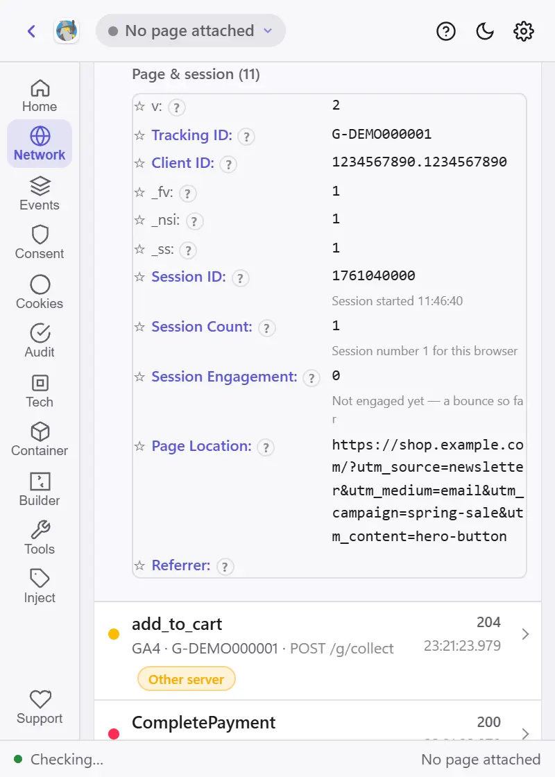Viewport: 555px width, 777px height.
Task: Expand the CompletePayment request chevron
Action: pyautogui.click(x=525, y=733)
